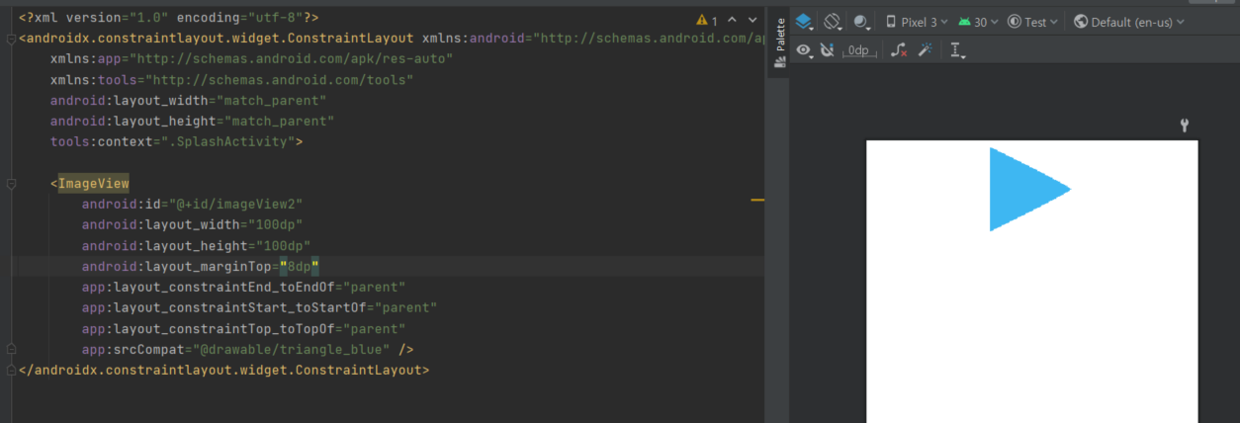Click the android:layout_height "match_parent" value
This screenshot has height=423, width=1240.
280,122
